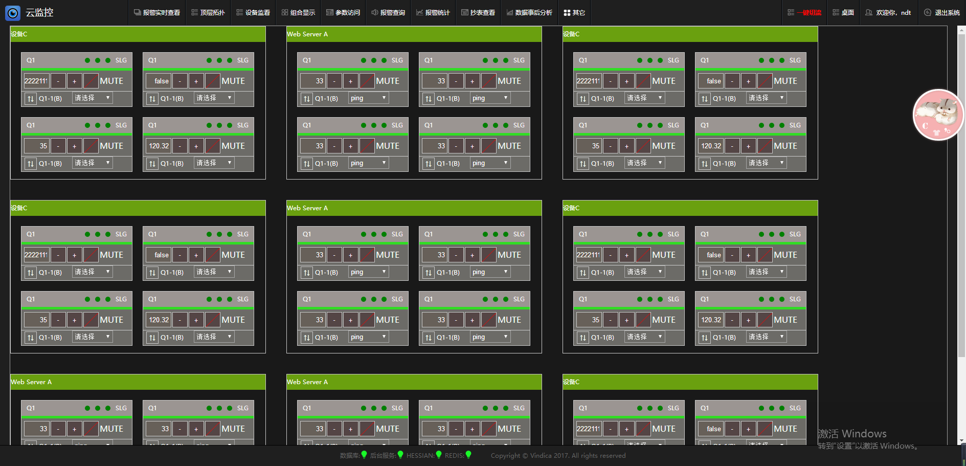
Task: Toggle MUTE on top-left 设备C card showing 120.32
Action: [233, 146]
